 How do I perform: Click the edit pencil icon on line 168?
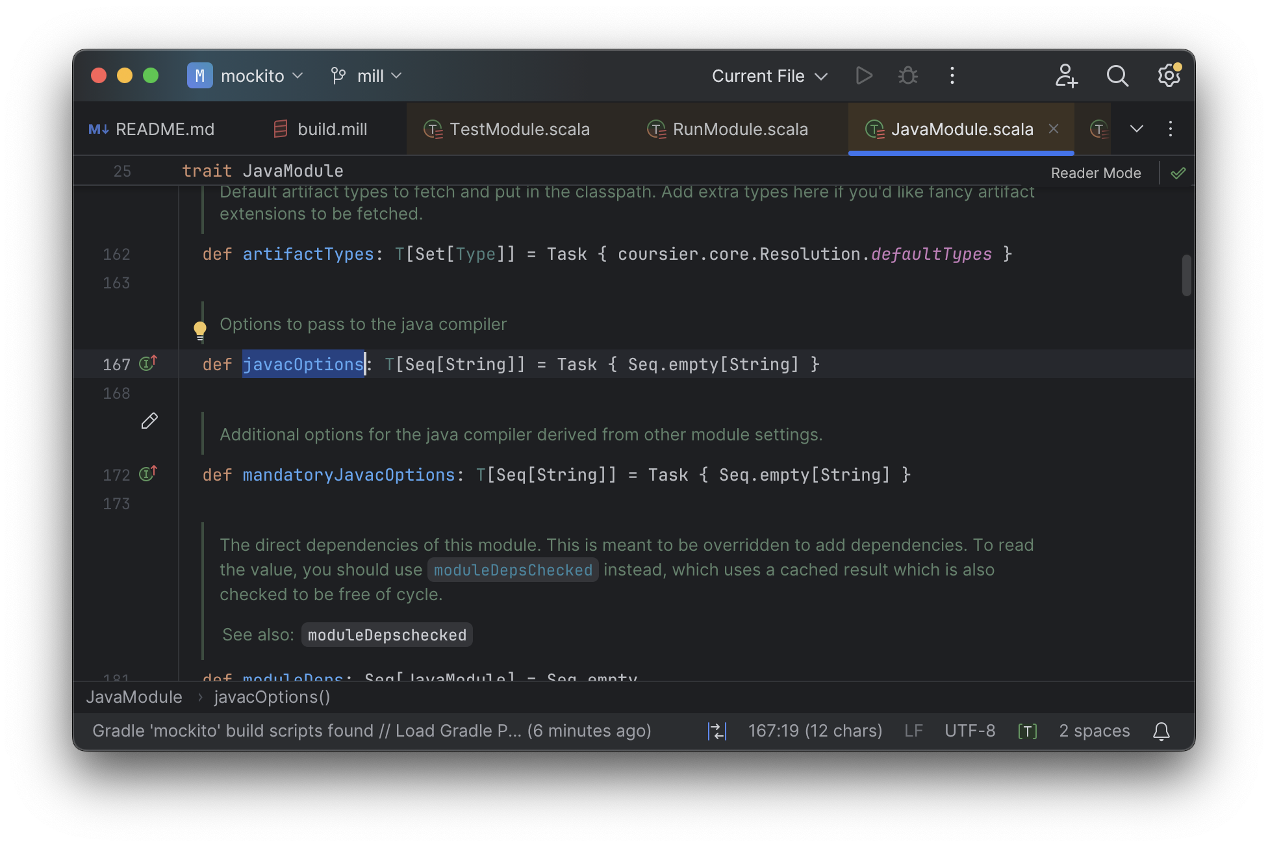click(x=147, y=421)
